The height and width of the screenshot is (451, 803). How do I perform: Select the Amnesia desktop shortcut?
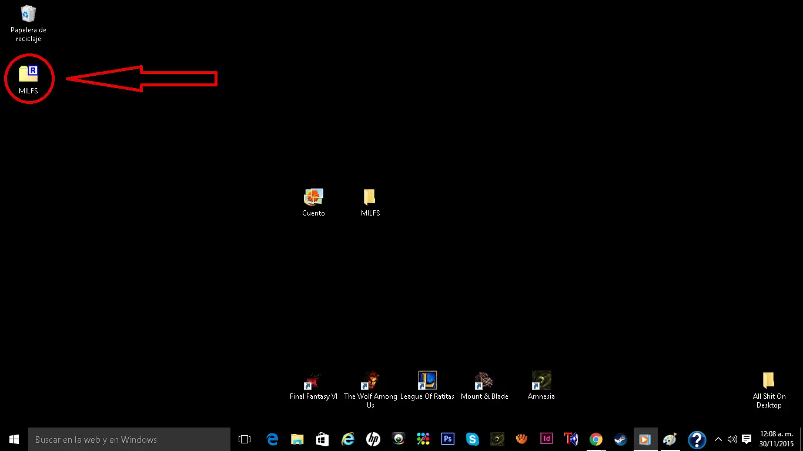(x=541, y=385)
